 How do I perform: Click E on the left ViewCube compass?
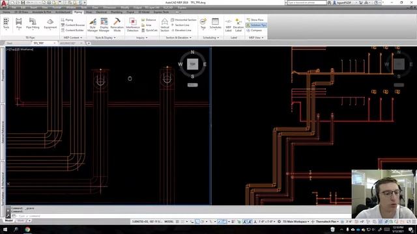[x=205, y=64]
